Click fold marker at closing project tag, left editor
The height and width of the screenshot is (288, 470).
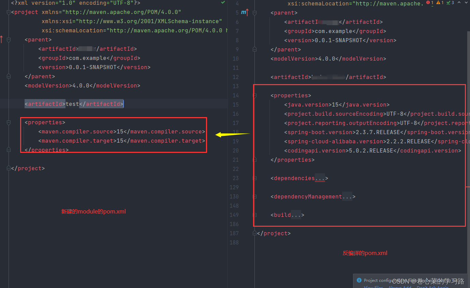pyautogui.click(x=9, y=168)
